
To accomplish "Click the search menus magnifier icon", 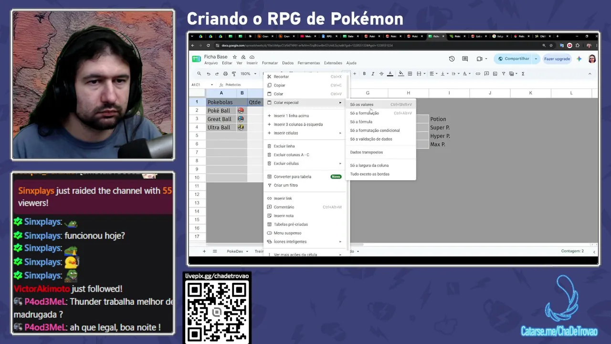I will 199,74.
